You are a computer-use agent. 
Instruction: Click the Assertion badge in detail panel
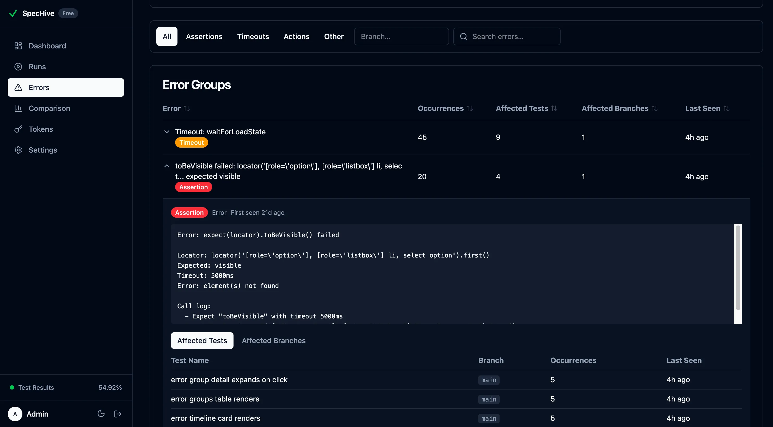pos(189,213)
